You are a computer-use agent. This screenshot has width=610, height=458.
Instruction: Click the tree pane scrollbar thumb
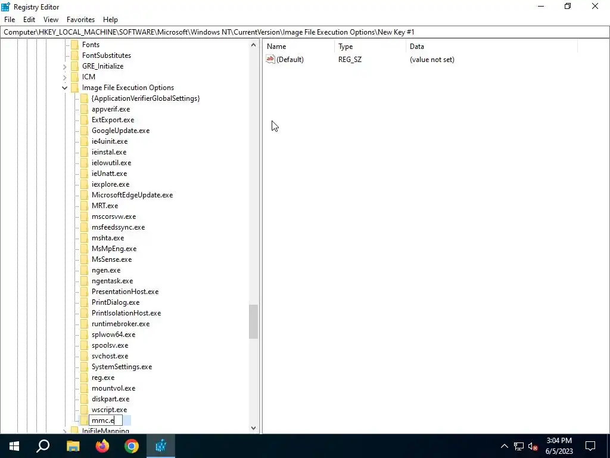[x=254, y=321]
